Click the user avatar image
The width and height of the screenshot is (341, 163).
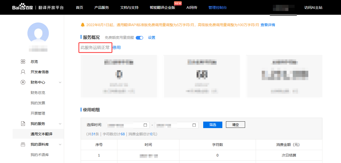[38, 33]
